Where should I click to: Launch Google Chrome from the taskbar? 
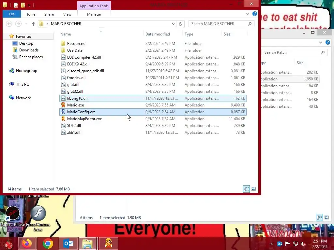[x=48, y=243]
